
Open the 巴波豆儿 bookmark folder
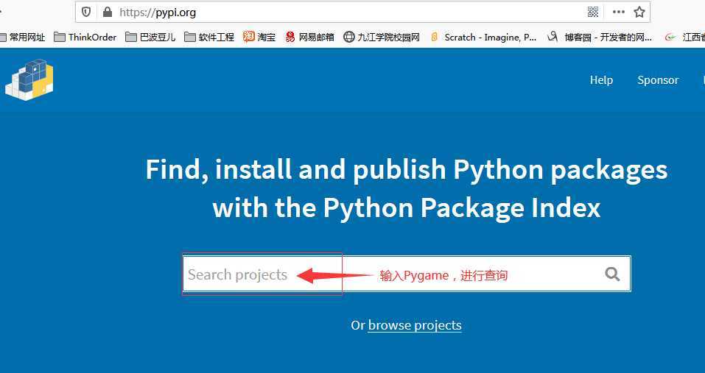point(150,38)
